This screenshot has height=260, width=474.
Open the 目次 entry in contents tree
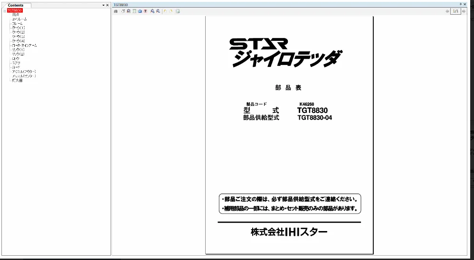[x=16, y=15]
